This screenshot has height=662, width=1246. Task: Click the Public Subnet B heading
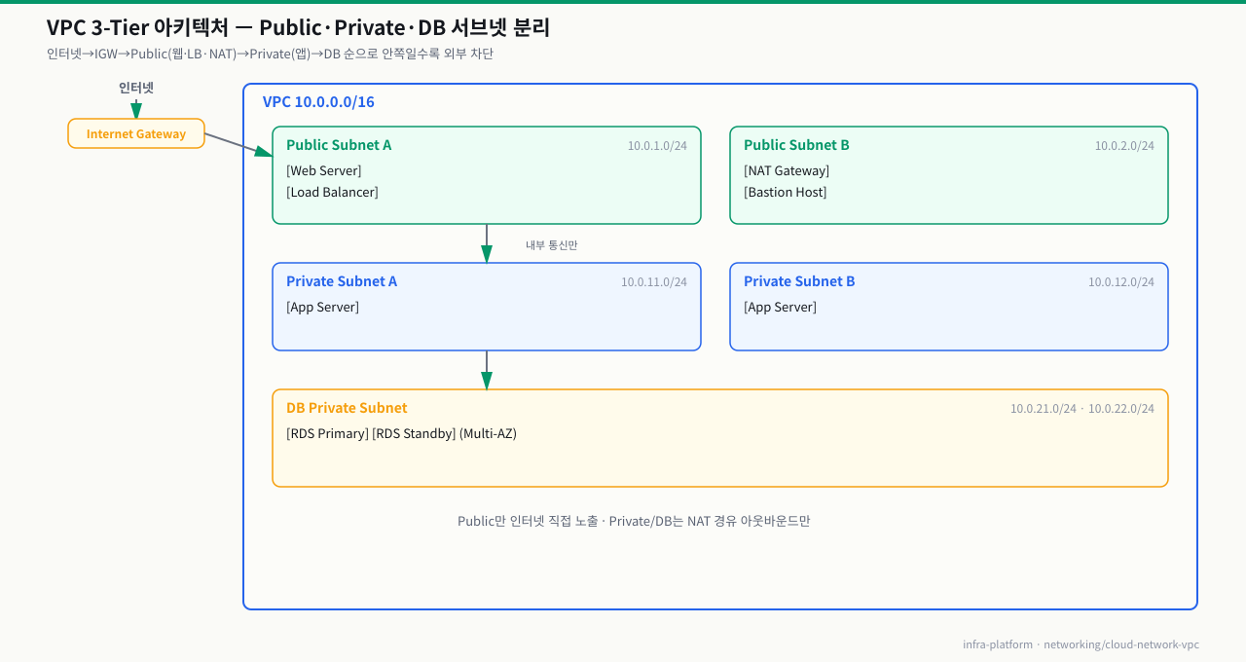(x=796, y=145)
